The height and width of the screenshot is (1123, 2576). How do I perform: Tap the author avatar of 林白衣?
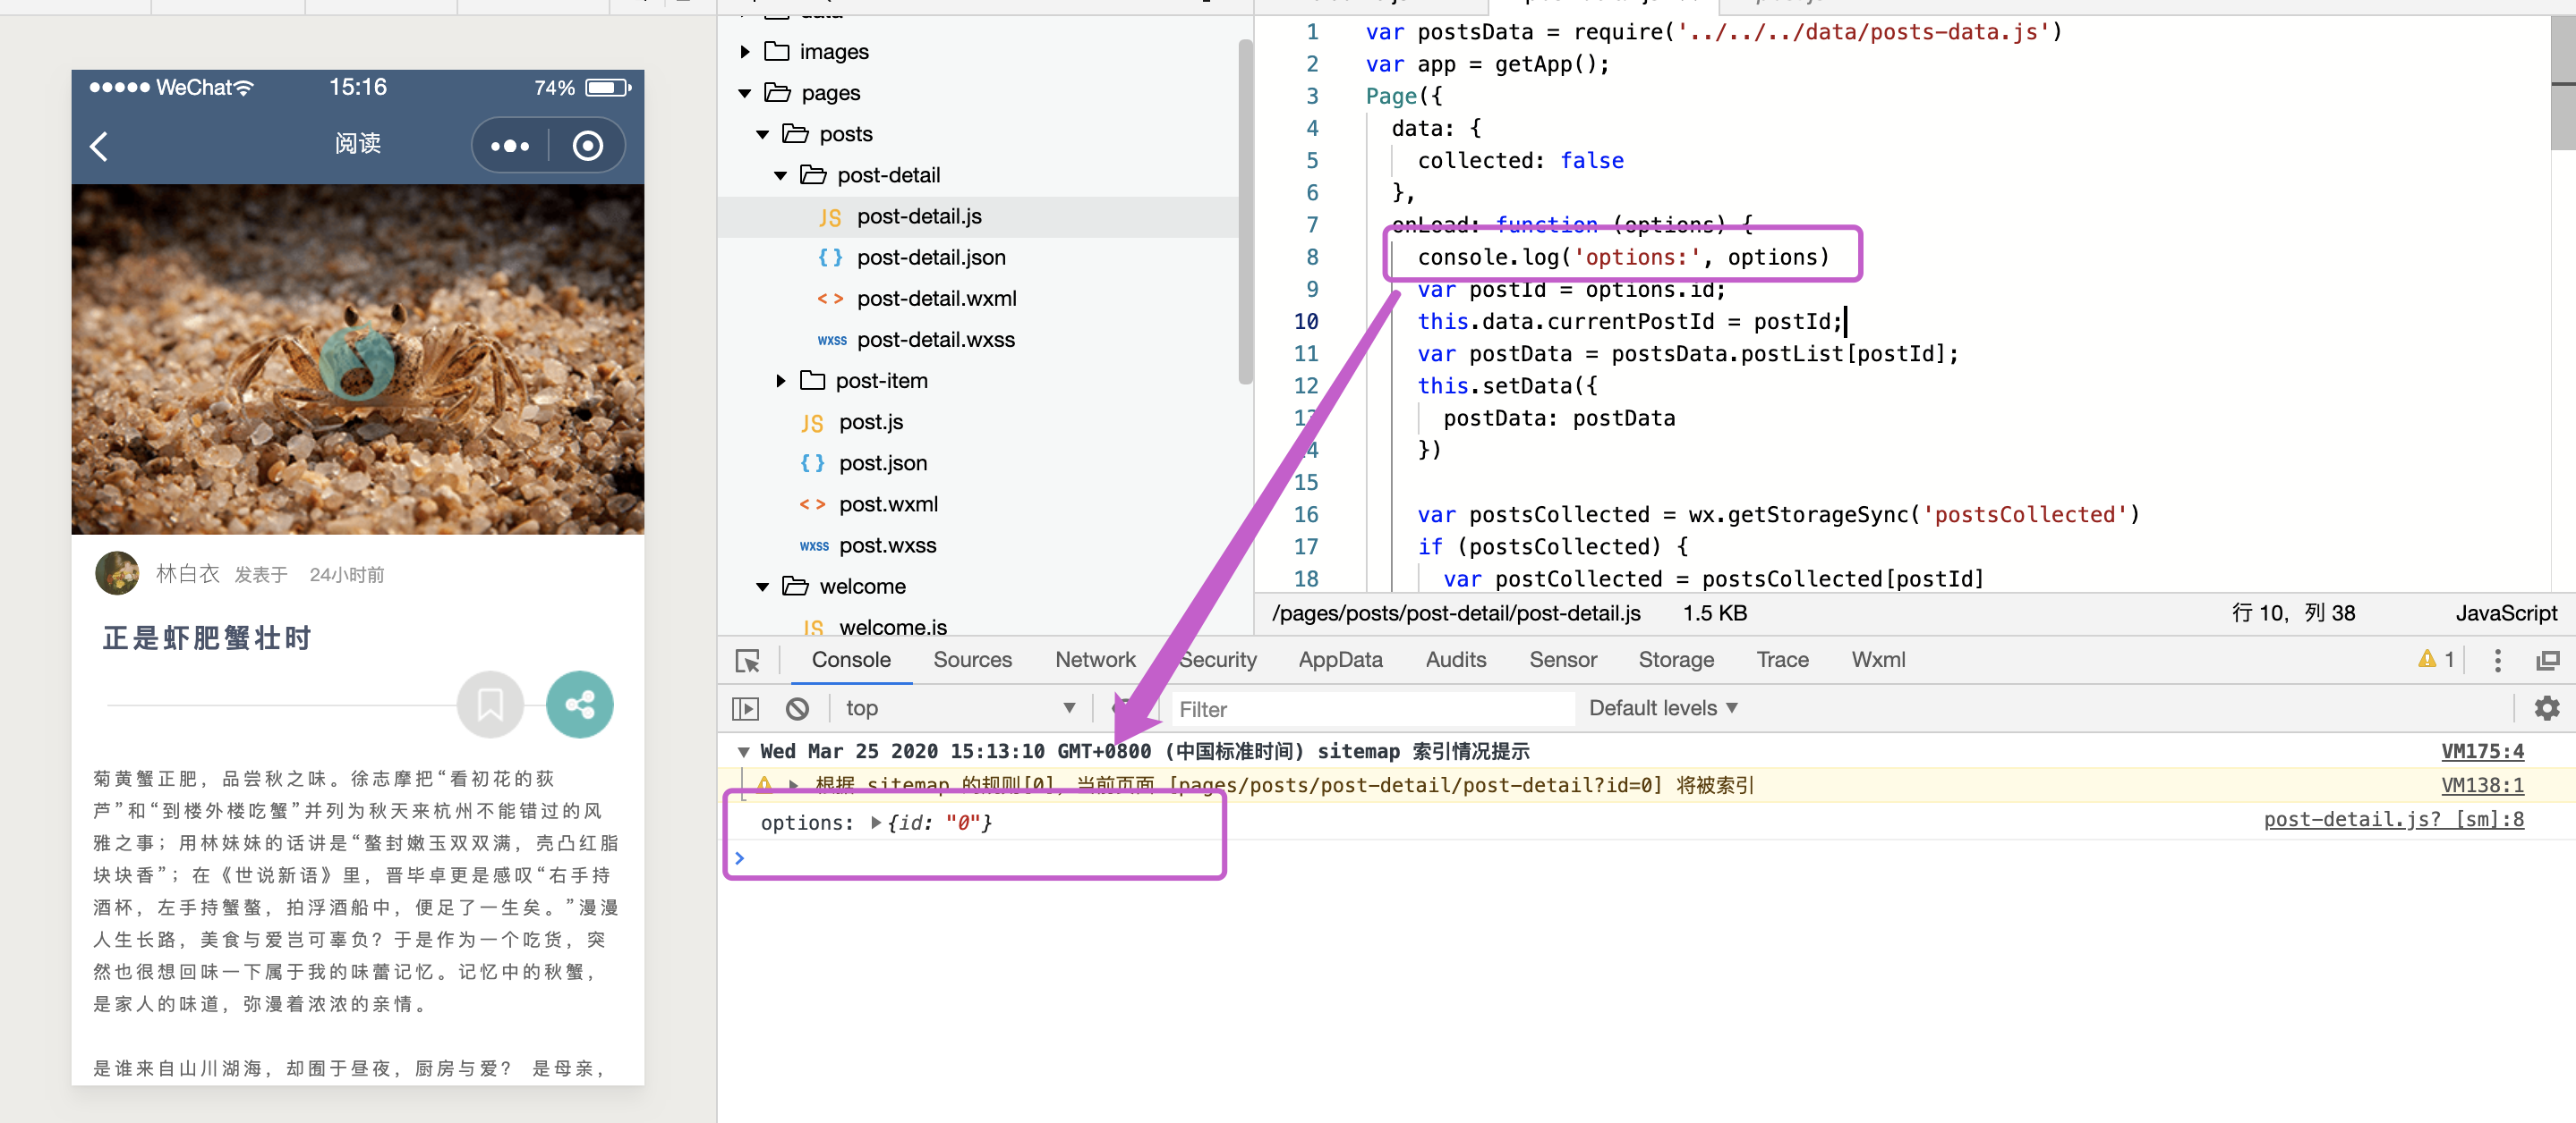117,573
